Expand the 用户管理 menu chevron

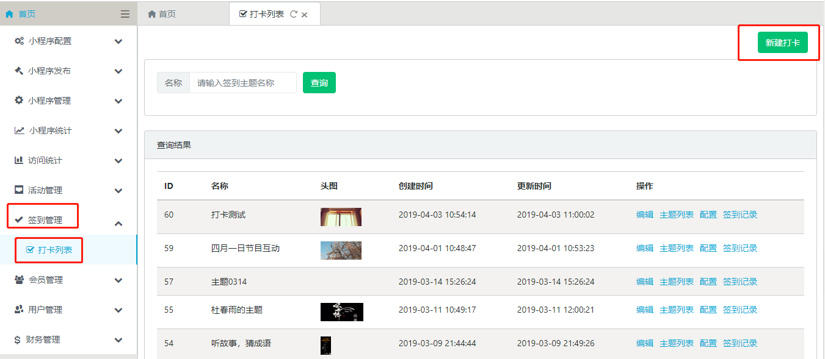pyautogui.click(x=118, y=310)
